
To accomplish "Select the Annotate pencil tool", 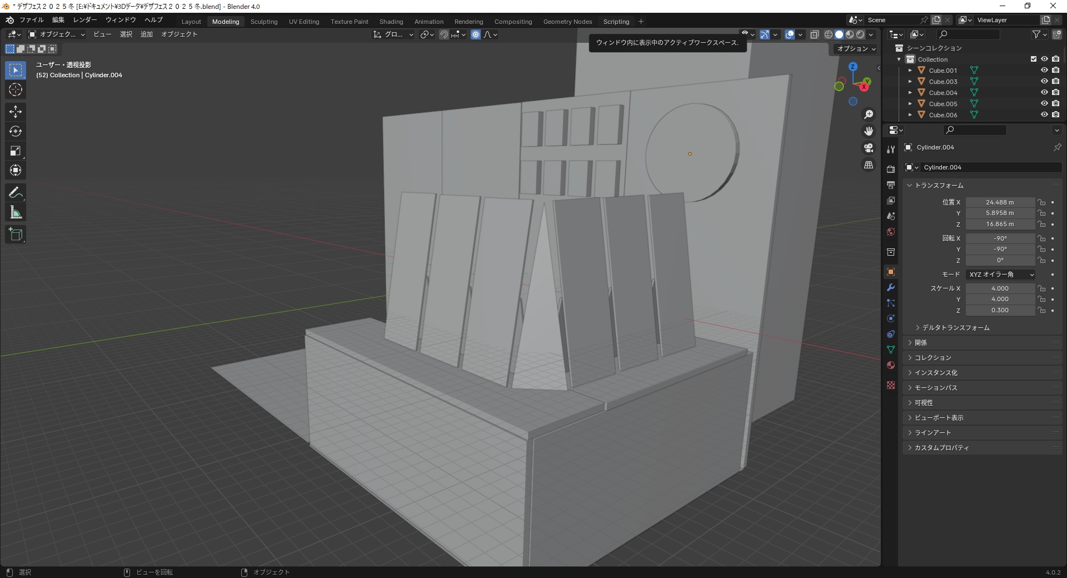I will click(x=16, y=193).
